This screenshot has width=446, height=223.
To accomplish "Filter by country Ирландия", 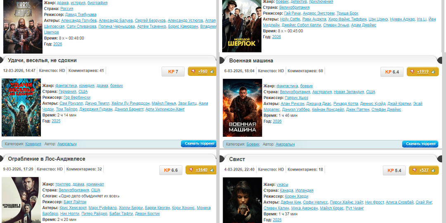I will tap(304, 190).
